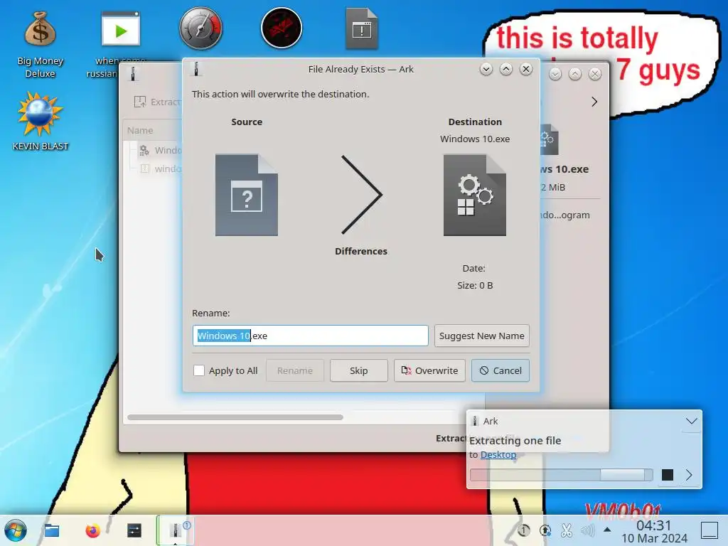
Task: Tick the Apply to All checkbox
Action: pos(199,370)
